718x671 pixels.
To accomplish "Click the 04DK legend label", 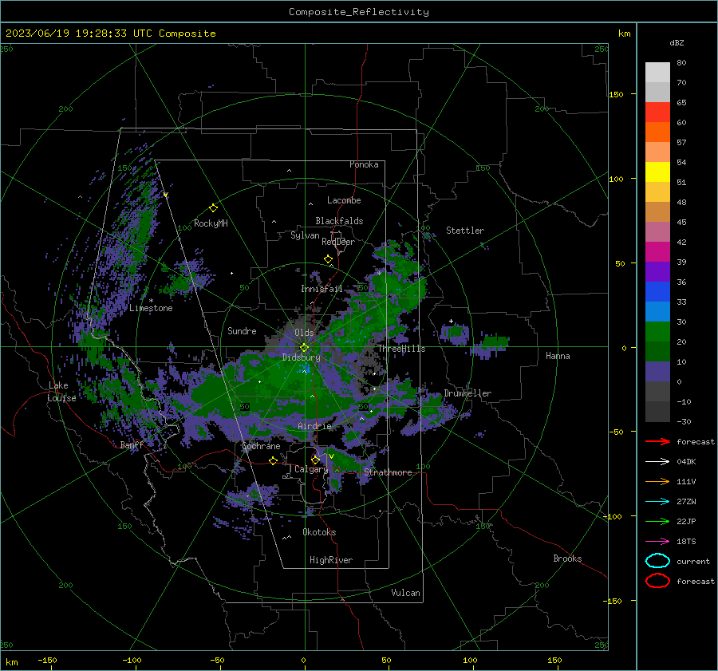I will click(686, 462).
